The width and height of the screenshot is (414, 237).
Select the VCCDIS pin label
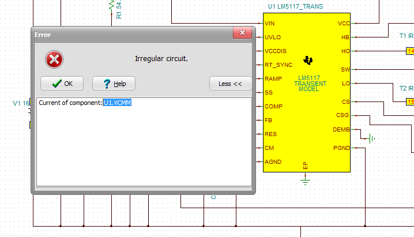276,51
